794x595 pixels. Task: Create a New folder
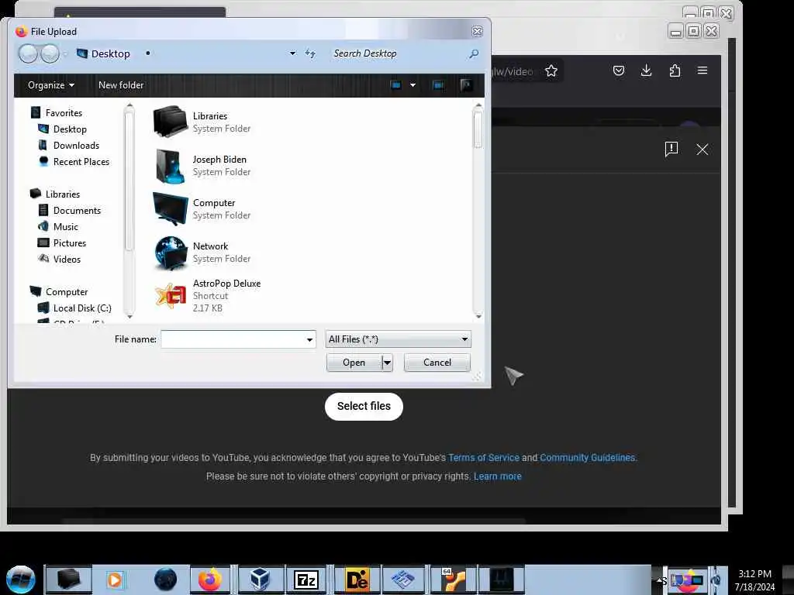(121, 85)
